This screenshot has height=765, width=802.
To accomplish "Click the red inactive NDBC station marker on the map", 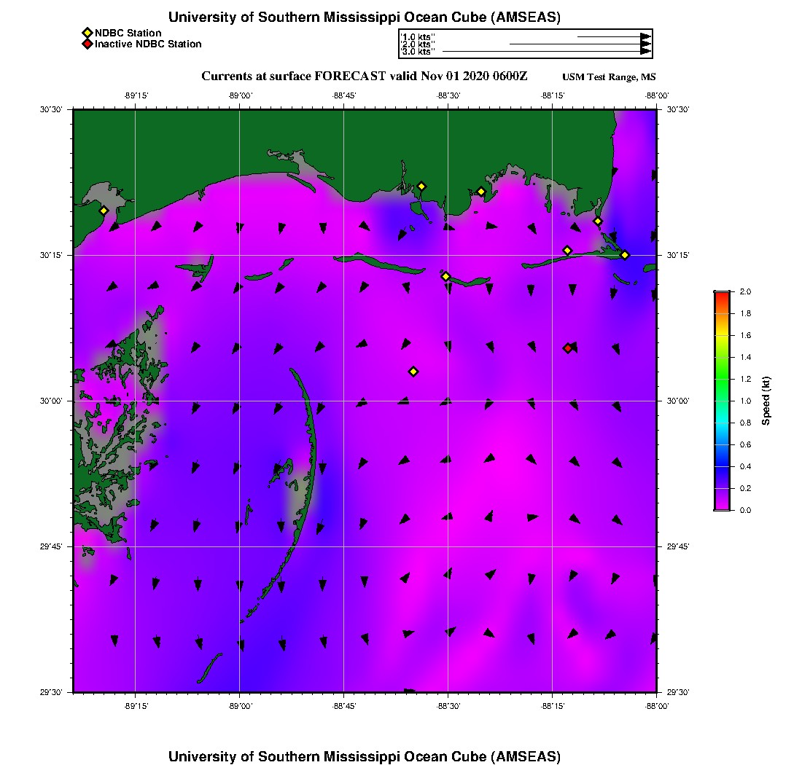I will tap(568, 348).
